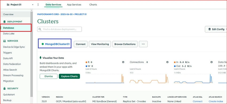Image resolution: width=227 pixels, height=104 pixels.
Task: Open the Edit Config dropdown
Action: (216, 29)
